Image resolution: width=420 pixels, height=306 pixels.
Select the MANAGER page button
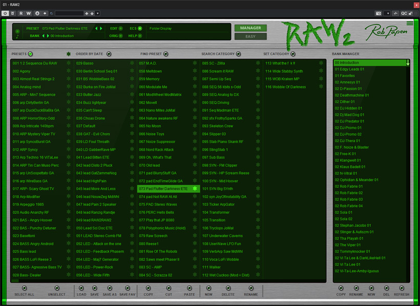(x=250, y=28)
